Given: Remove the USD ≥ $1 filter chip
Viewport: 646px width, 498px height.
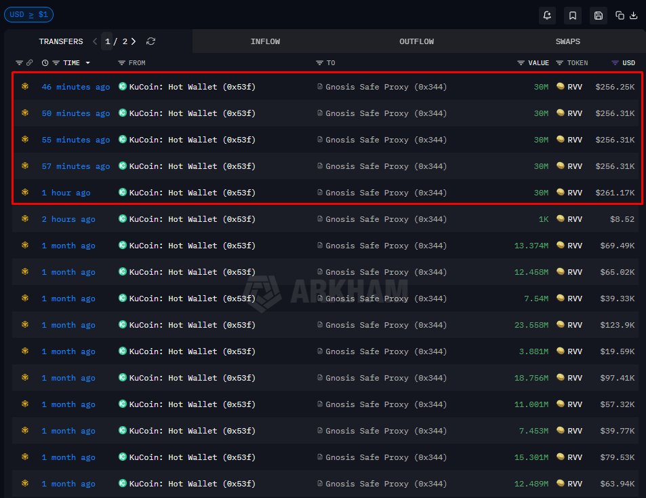Looking at the screenshot, I should [x=28, y=14].
